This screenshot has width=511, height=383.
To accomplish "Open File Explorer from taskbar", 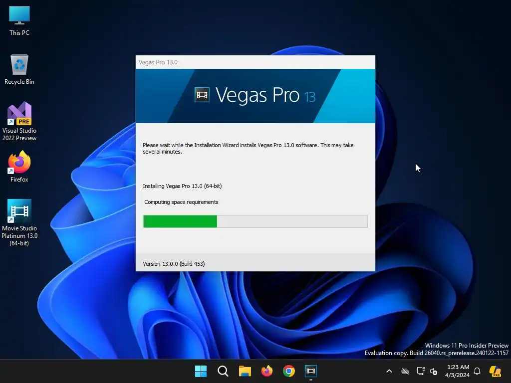I will [245, 371].
